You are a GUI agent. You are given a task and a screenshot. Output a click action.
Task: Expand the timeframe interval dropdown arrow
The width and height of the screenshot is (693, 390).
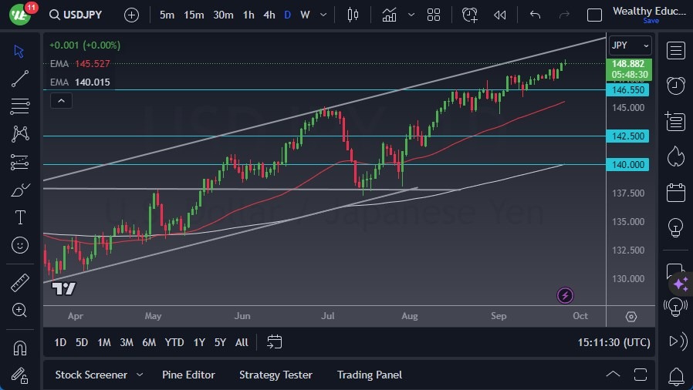click(323, 15)
